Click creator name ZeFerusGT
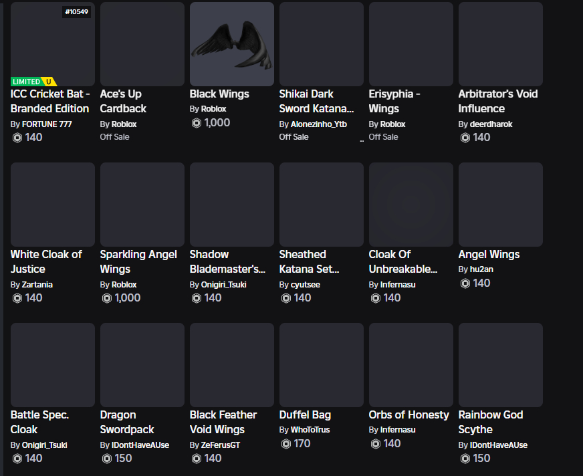 [221, 445]
